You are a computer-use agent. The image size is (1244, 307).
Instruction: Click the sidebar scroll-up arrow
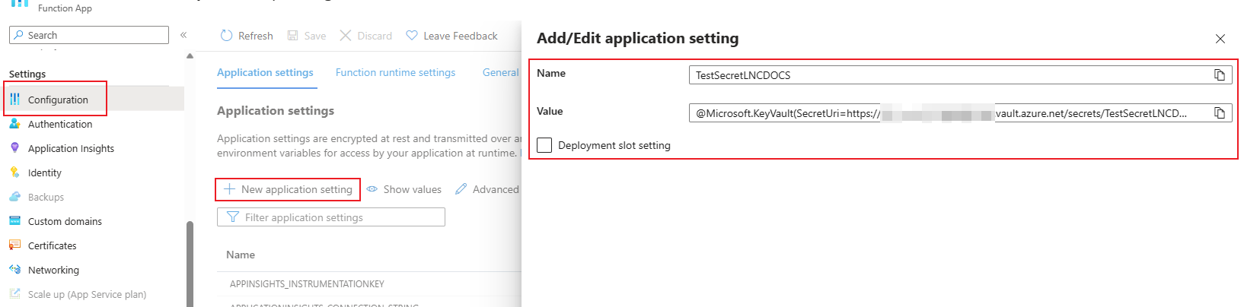pos(190,56)
